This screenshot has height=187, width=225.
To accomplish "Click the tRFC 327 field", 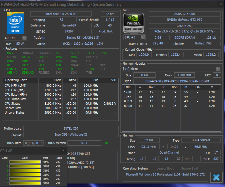I will point(216,159).
